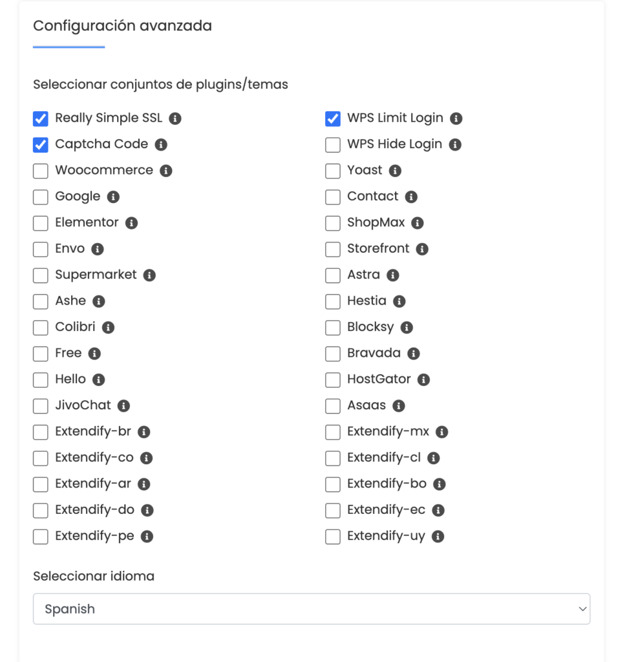Show info for Extendify-uy
The width and height of the screenshot is (627, 662).
(x=438, y=536)
